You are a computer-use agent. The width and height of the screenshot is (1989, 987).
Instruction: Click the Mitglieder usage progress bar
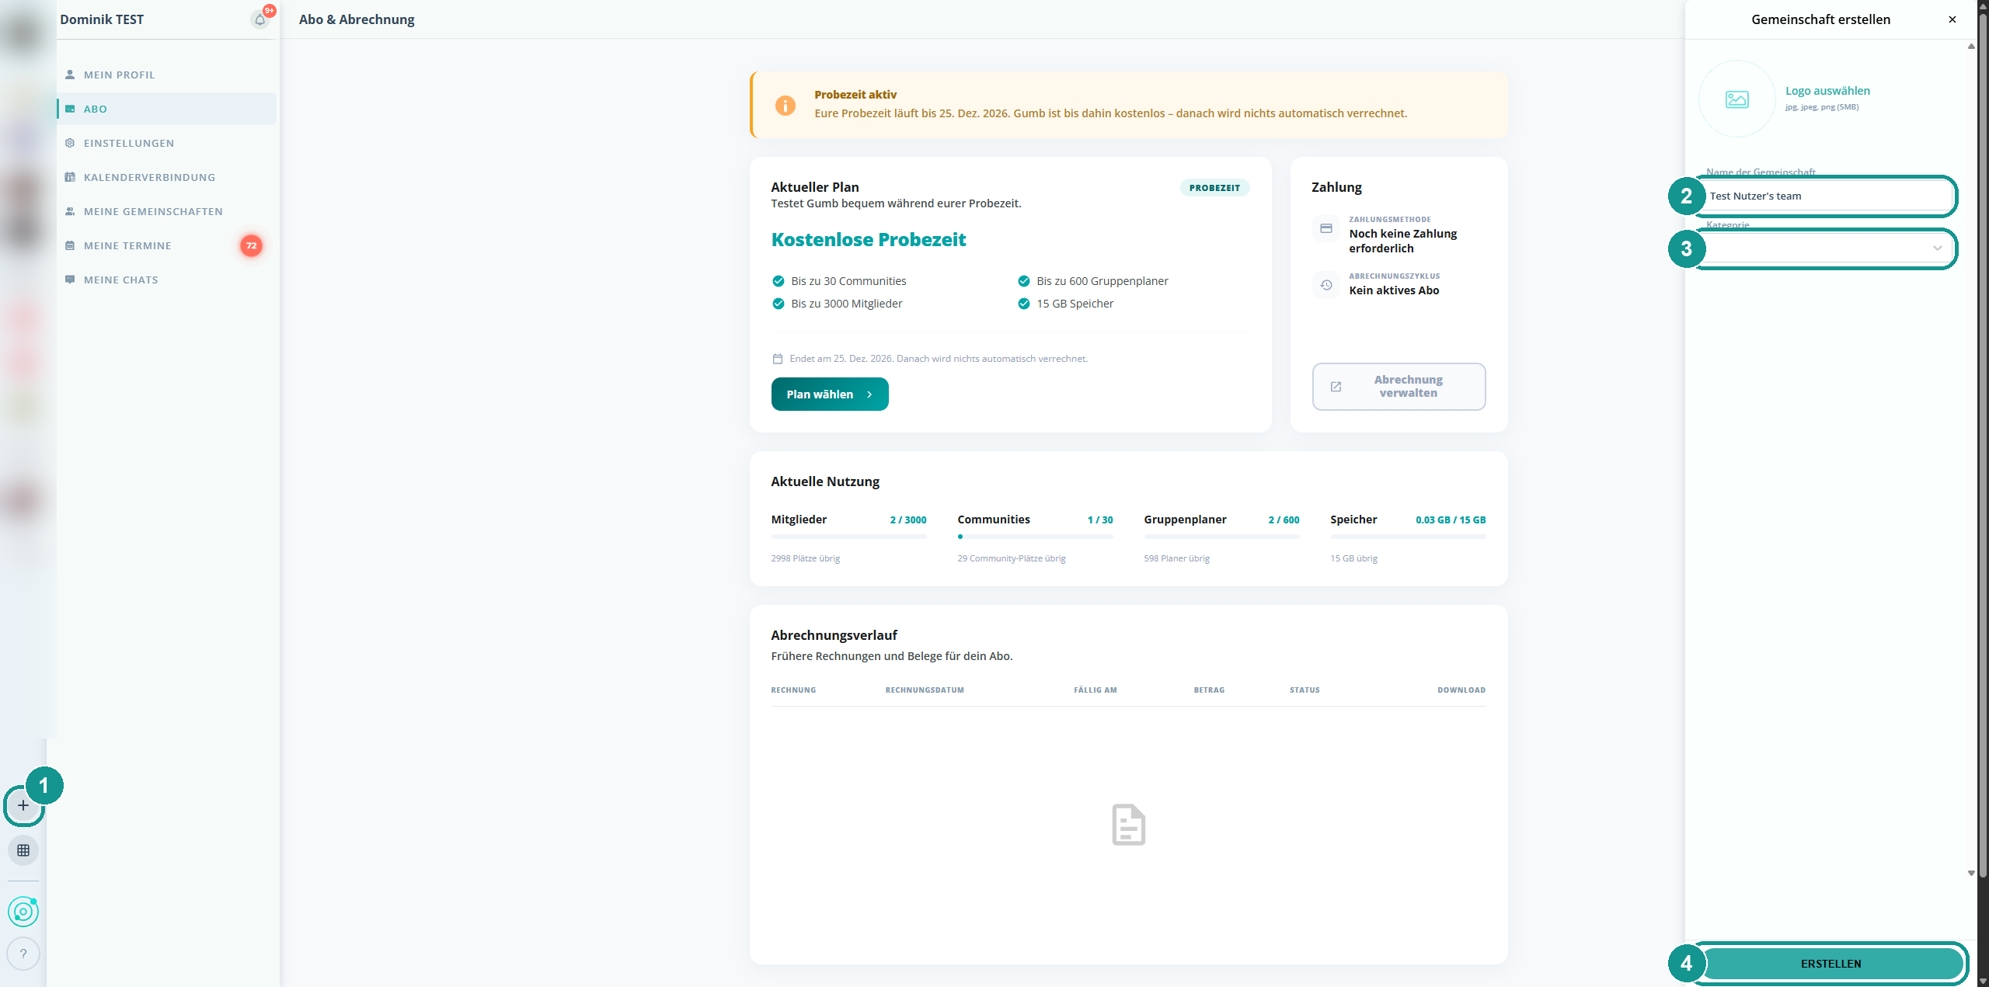point(848,537)
